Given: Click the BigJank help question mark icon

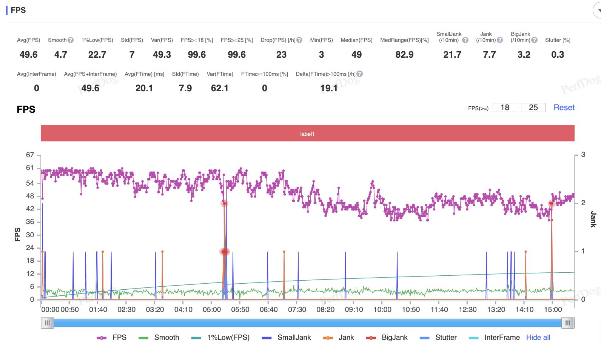Looking at the screenshot, I should (534, 40).
